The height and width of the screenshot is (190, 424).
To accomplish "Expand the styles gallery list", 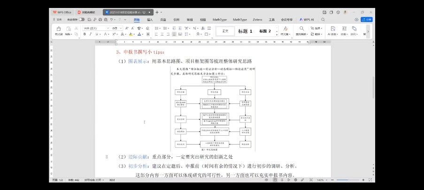I will click(277, 34).
